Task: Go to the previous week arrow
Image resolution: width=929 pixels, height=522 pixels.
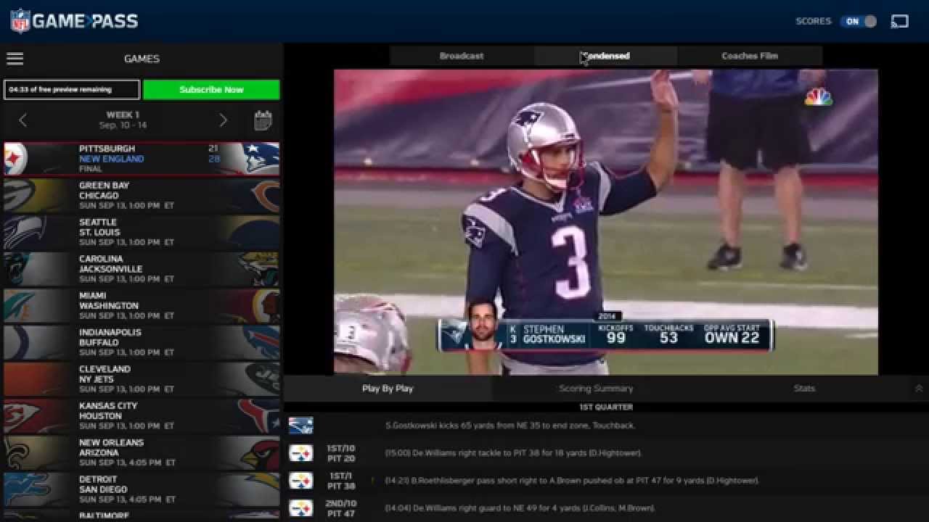Action: click(x=22, y=120)
